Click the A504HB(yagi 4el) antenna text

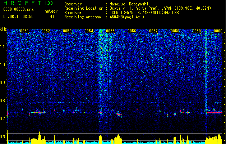click(x=127, y=17)
